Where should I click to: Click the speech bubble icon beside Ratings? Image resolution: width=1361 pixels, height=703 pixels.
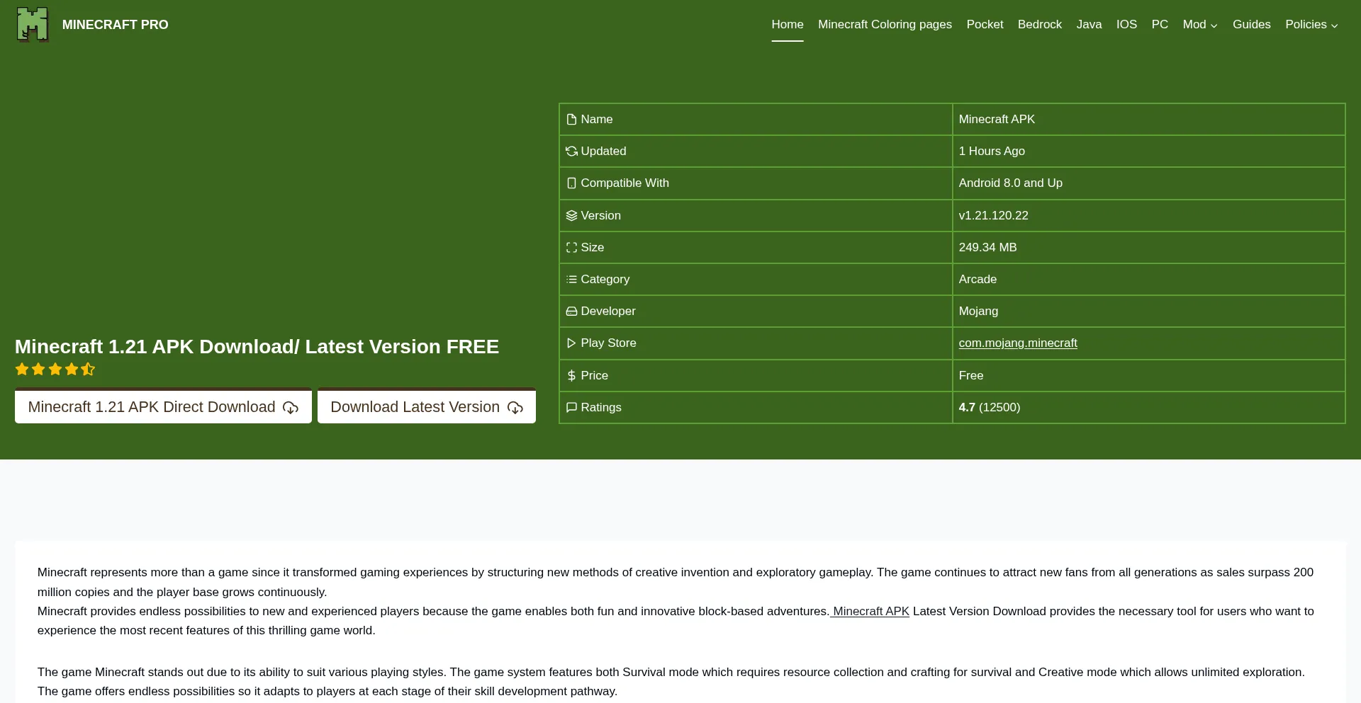click(x=571, y=408)
